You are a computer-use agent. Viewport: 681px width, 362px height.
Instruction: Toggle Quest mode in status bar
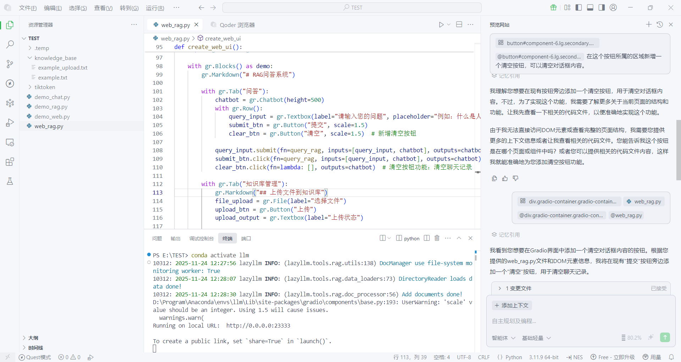click(x=35, y=357)
